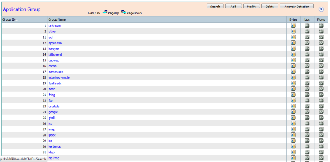Open the apple-talk group link
This screenshot has height=162, width=330.
point(55,43)
